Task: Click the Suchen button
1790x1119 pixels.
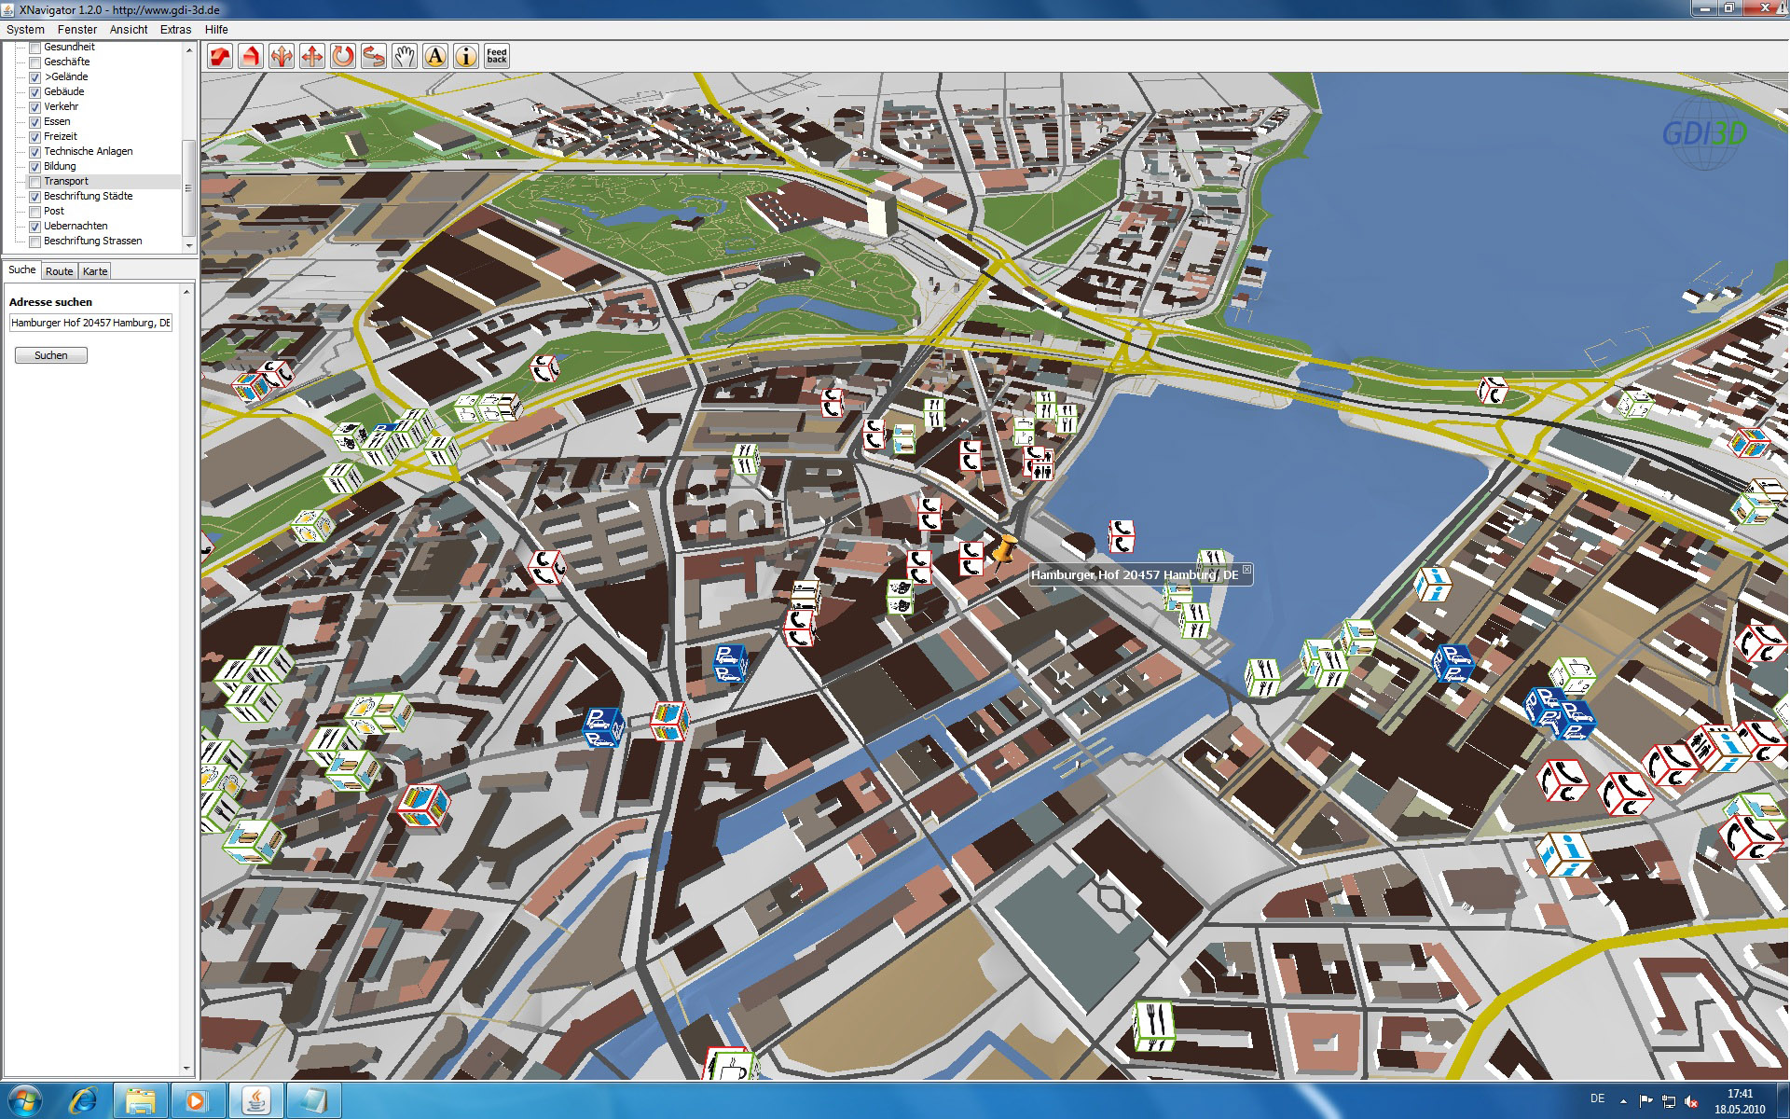Action: [x=51, y=355]
